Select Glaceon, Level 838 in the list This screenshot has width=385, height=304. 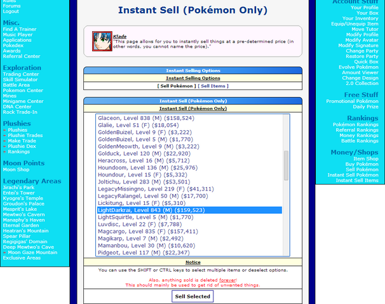pos(189,118)
